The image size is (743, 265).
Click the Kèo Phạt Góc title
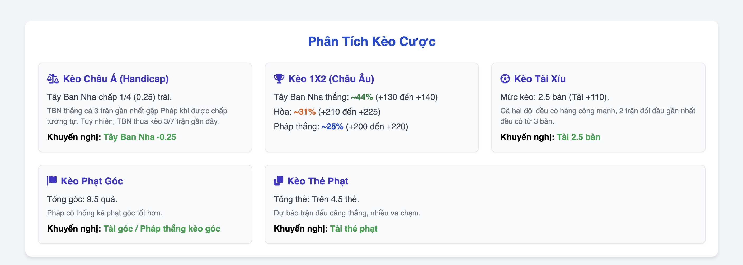point(92,181)
